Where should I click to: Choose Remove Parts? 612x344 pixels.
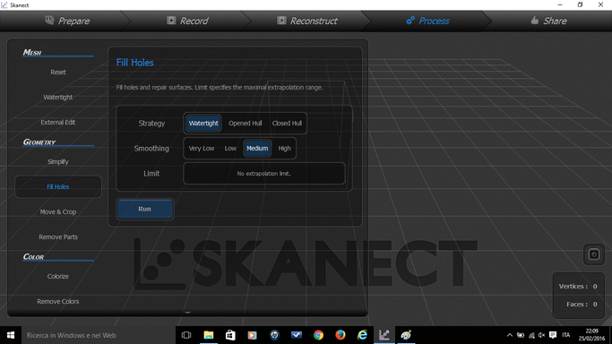[x=57, y=236]
